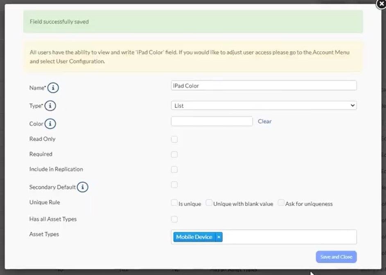Click the 'Asset Types' label
Image resolution: width=386 pixels, height=275 pixels.
44,234
